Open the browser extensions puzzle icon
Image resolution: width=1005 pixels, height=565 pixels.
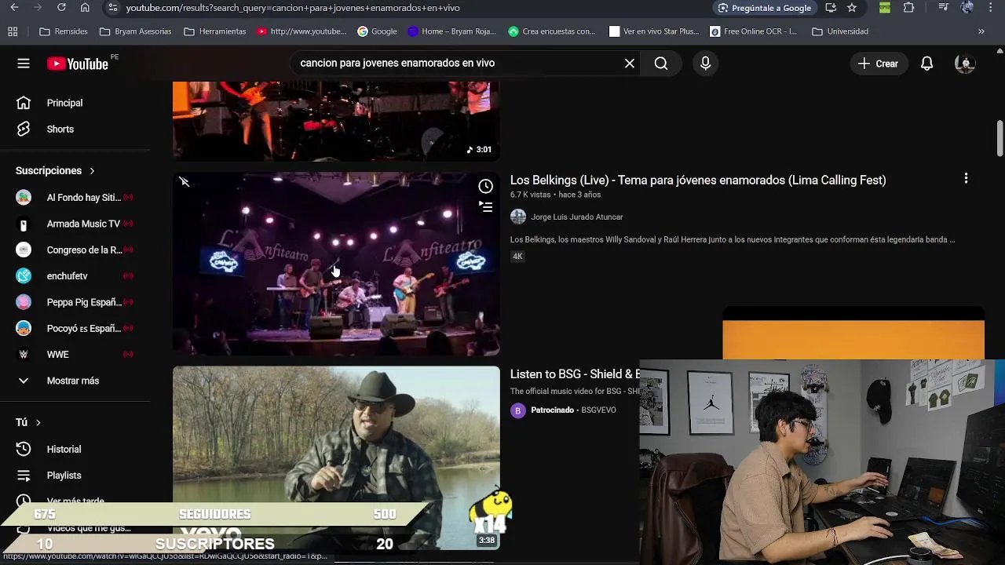tap(908, 8)
